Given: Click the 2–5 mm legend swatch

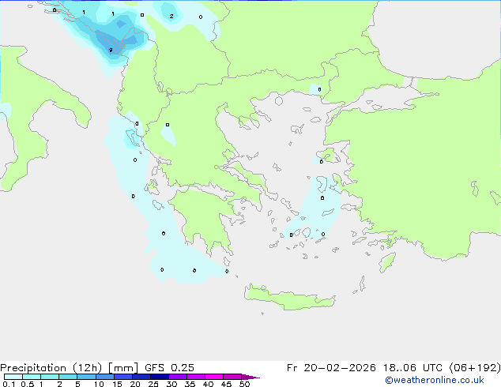Looking at the screenshot, I should (x=68, y=377).
